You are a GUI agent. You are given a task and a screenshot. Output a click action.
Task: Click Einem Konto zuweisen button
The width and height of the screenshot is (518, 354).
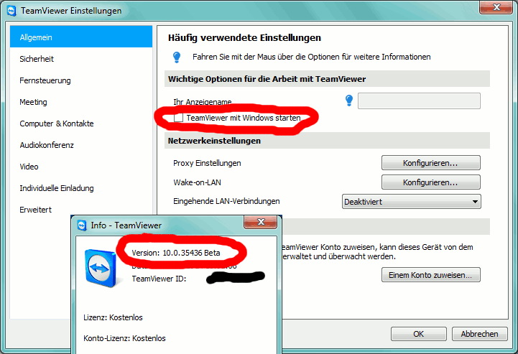click(x=431, y=275)
